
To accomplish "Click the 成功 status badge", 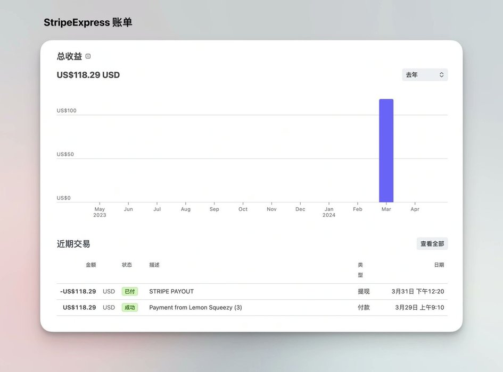I will [129, 307].
